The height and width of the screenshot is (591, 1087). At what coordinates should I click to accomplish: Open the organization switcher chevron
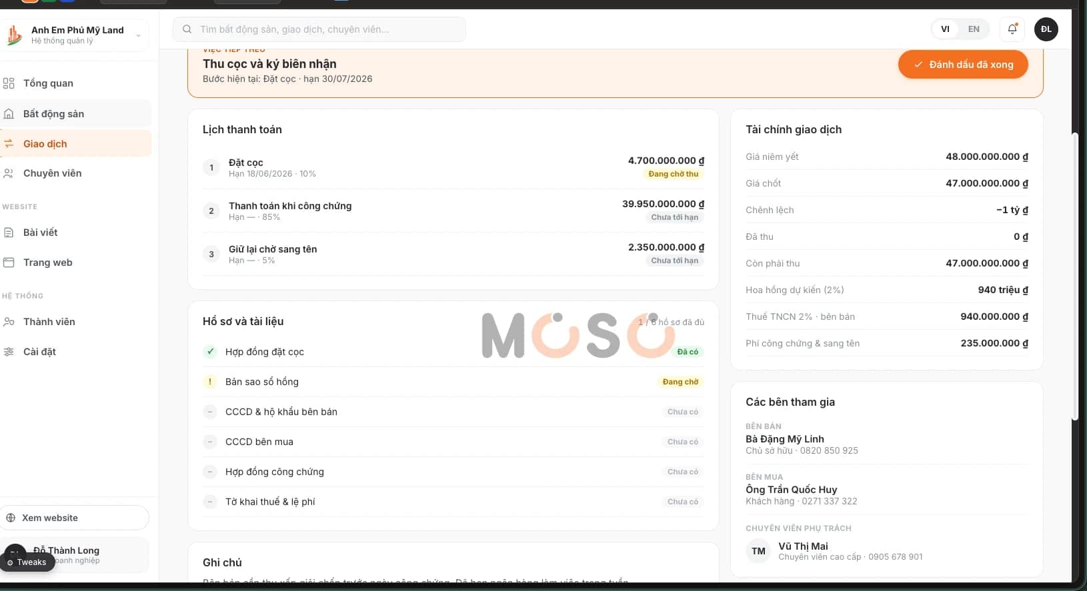[138, 35]
